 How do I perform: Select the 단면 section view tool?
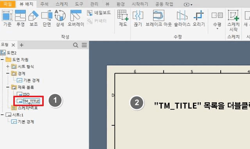(47, 18)
